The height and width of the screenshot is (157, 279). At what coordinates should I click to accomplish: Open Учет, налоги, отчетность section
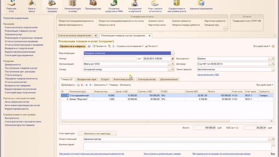[x=155, y=7]
